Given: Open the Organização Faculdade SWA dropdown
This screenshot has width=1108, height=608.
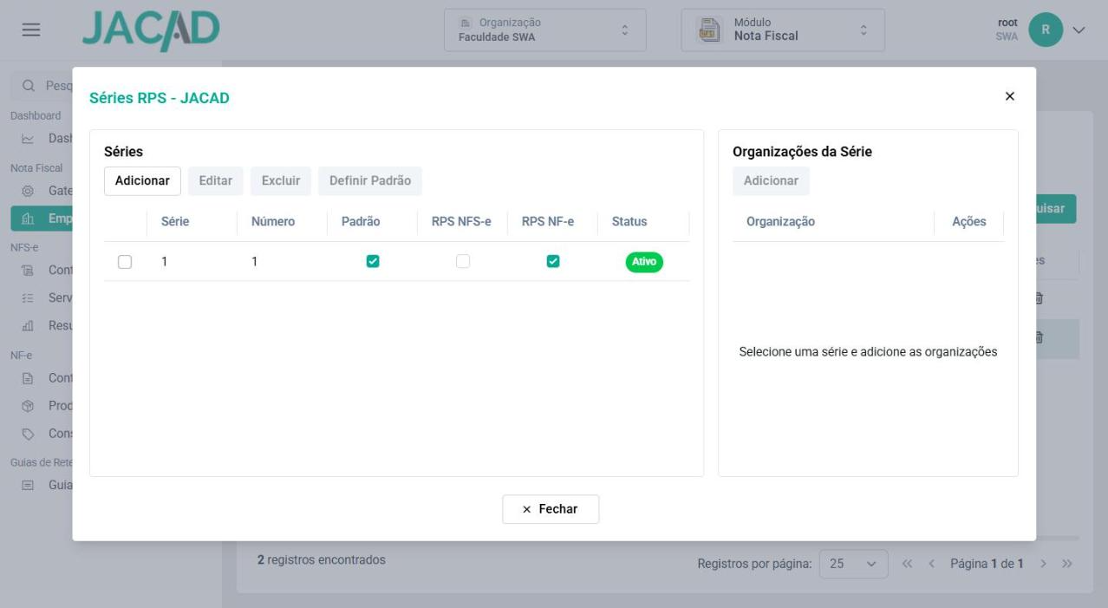Looking at the screenshot, I should tap(545, 29).
